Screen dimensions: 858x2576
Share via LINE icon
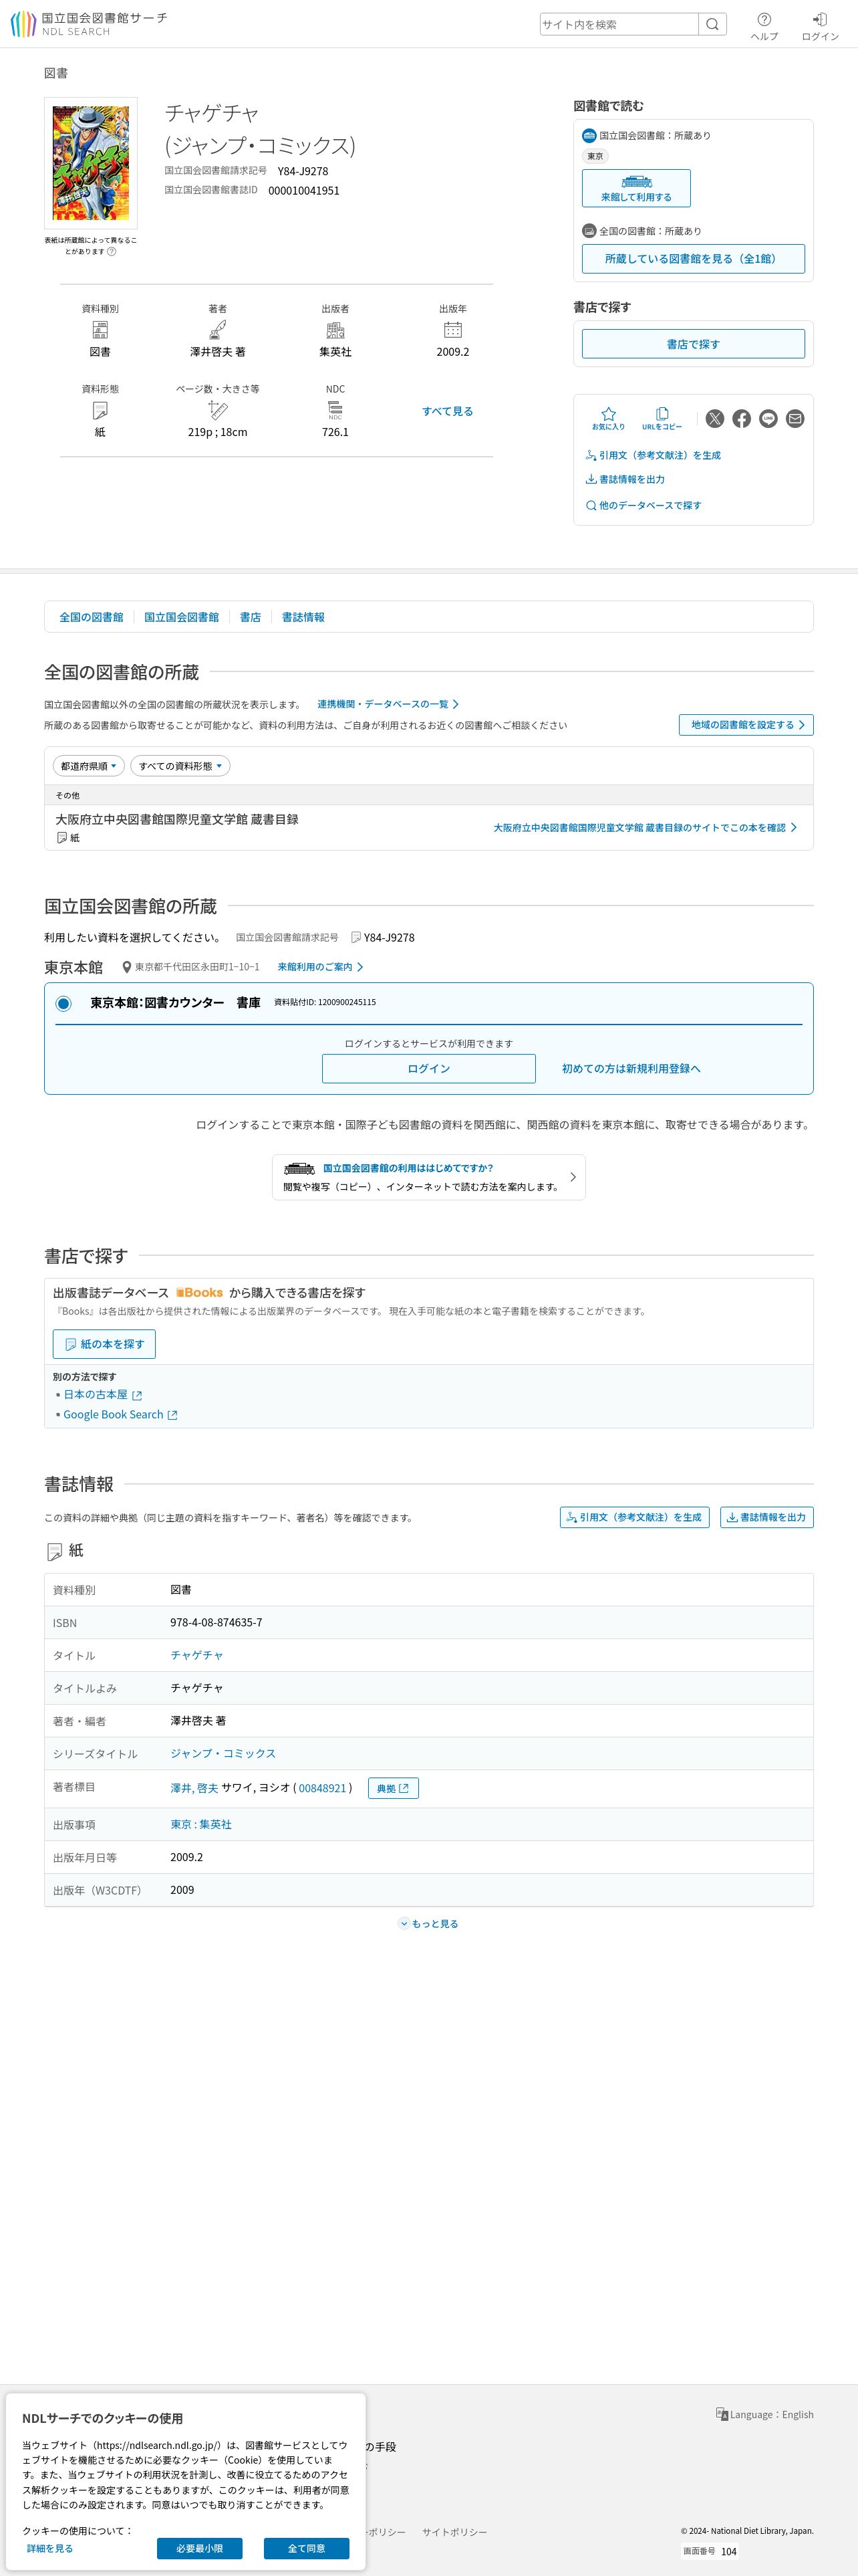click(768, 418)
